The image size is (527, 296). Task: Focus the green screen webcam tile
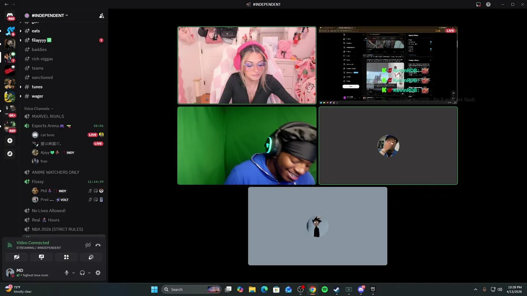click(x=247, y=146)
